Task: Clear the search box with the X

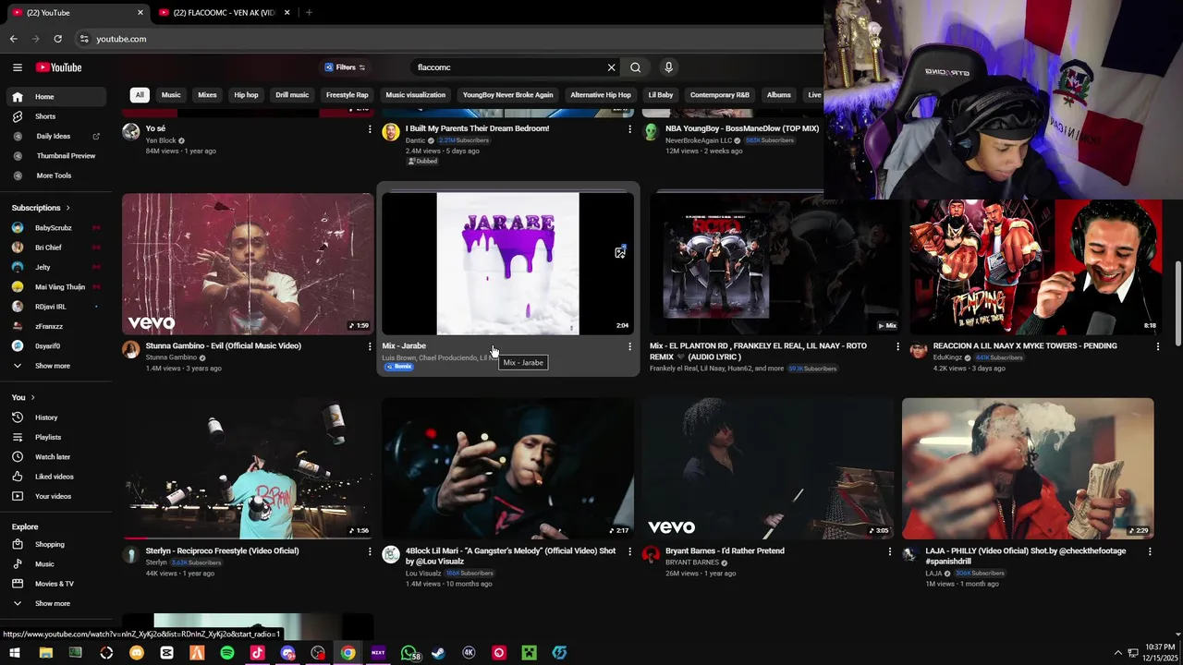Action: coord(611,67)
